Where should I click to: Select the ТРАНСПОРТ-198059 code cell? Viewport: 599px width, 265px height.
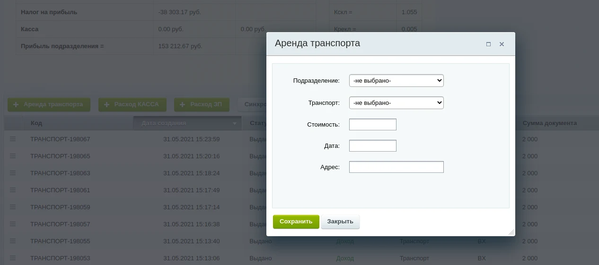click(60, 207)
